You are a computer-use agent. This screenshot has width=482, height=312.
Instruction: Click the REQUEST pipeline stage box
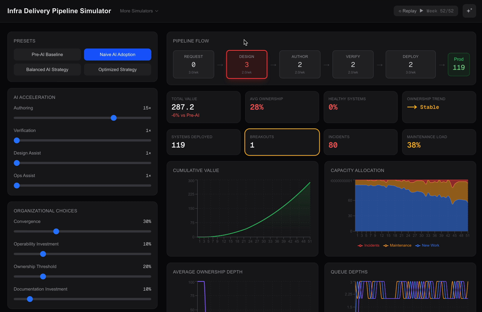tap(194, 64)
